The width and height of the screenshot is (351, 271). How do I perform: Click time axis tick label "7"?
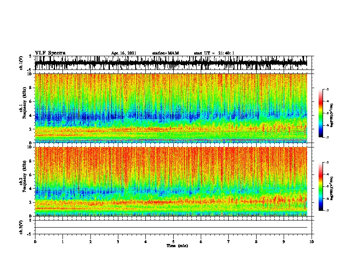click(x=229, y=242)
